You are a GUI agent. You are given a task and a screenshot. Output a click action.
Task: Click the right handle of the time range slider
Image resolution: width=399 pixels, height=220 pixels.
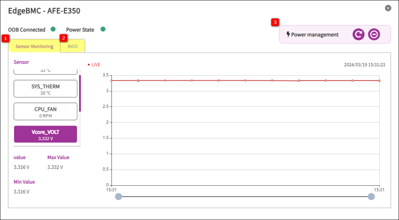(x=371, y=197)
